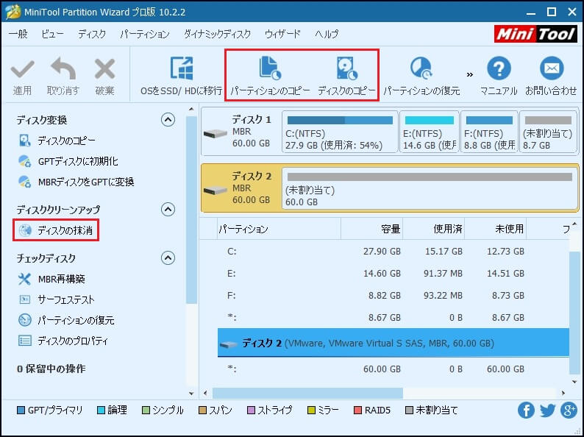This screenshot has height=437, width=584.
Task: Select the F:(NTFS) partition block
Action: 489,132
